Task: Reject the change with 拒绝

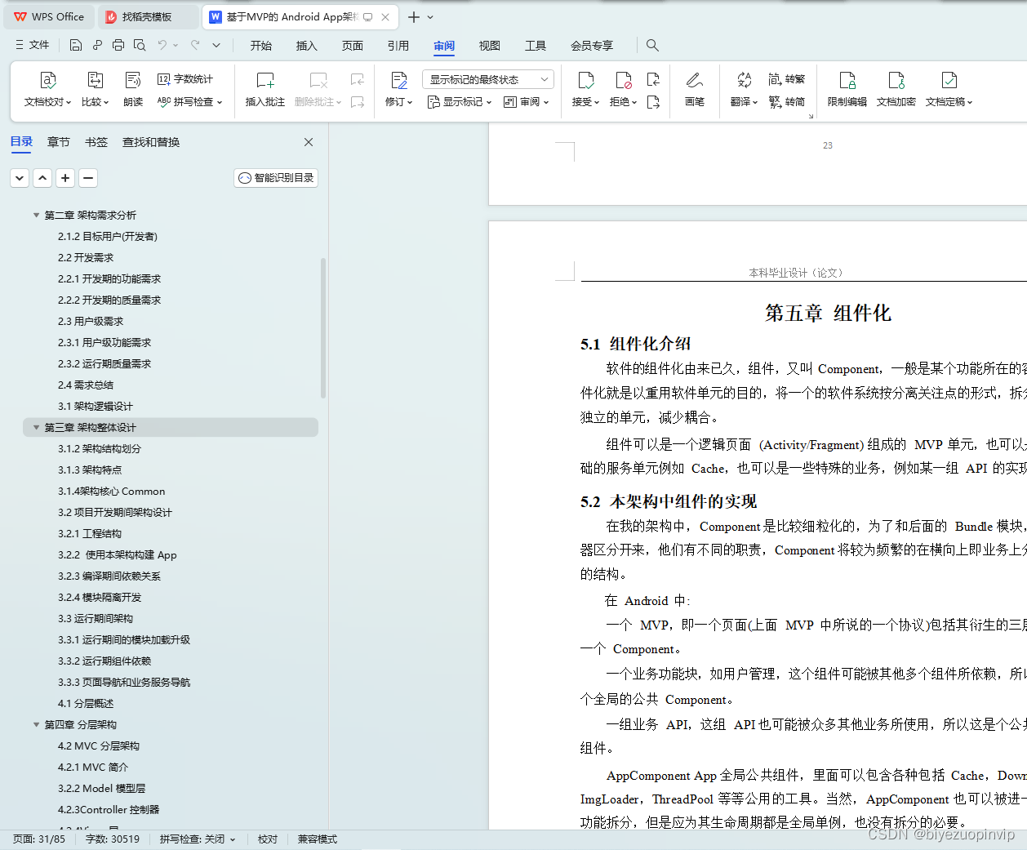Action: 623,89
